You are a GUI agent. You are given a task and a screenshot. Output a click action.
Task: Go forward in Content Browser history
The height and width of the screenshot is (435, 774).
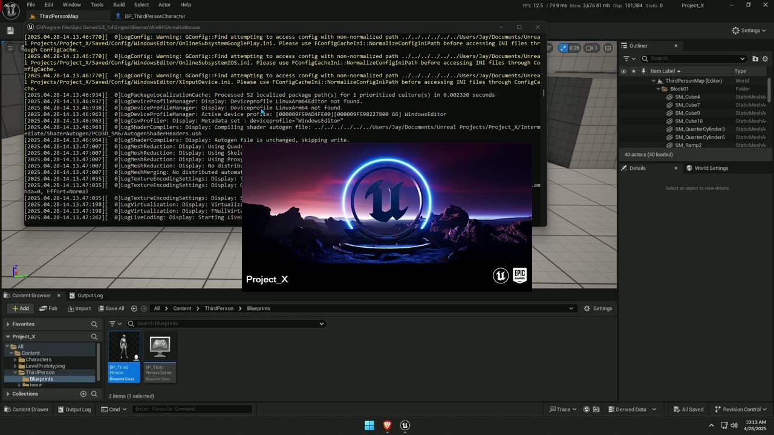[x=144, y=308]
